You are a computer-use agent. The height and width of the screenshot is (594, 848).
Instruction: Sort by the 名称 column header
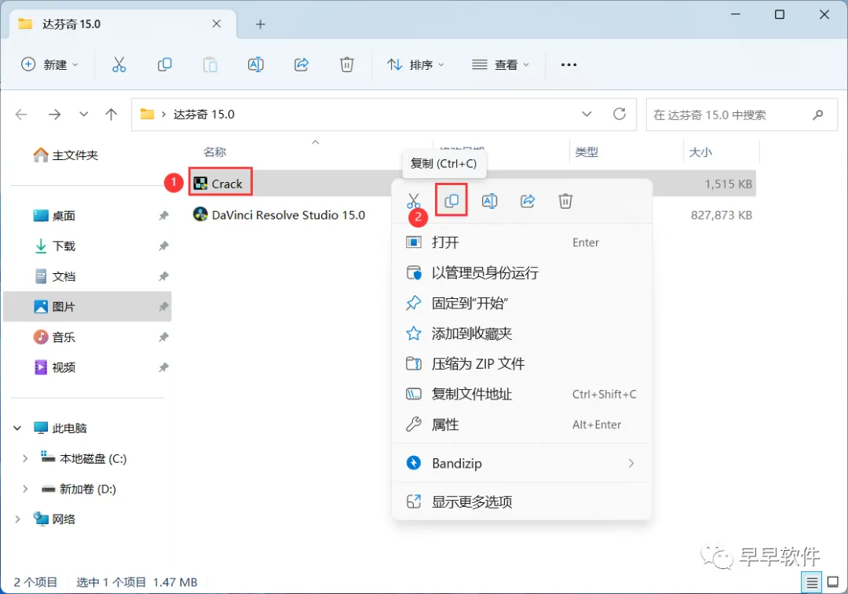[x=214, y=152]
